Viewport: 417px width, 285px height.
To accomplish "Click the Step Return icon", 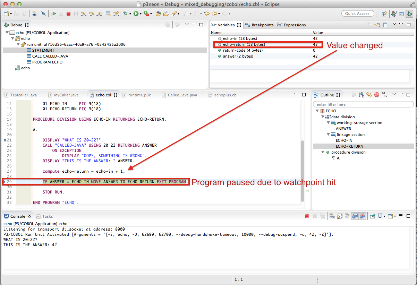I will 99,14.
